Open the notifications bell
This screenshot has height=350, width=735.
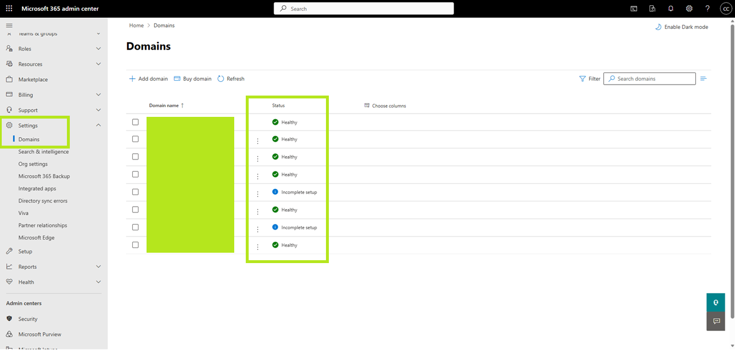click(670, 9)
